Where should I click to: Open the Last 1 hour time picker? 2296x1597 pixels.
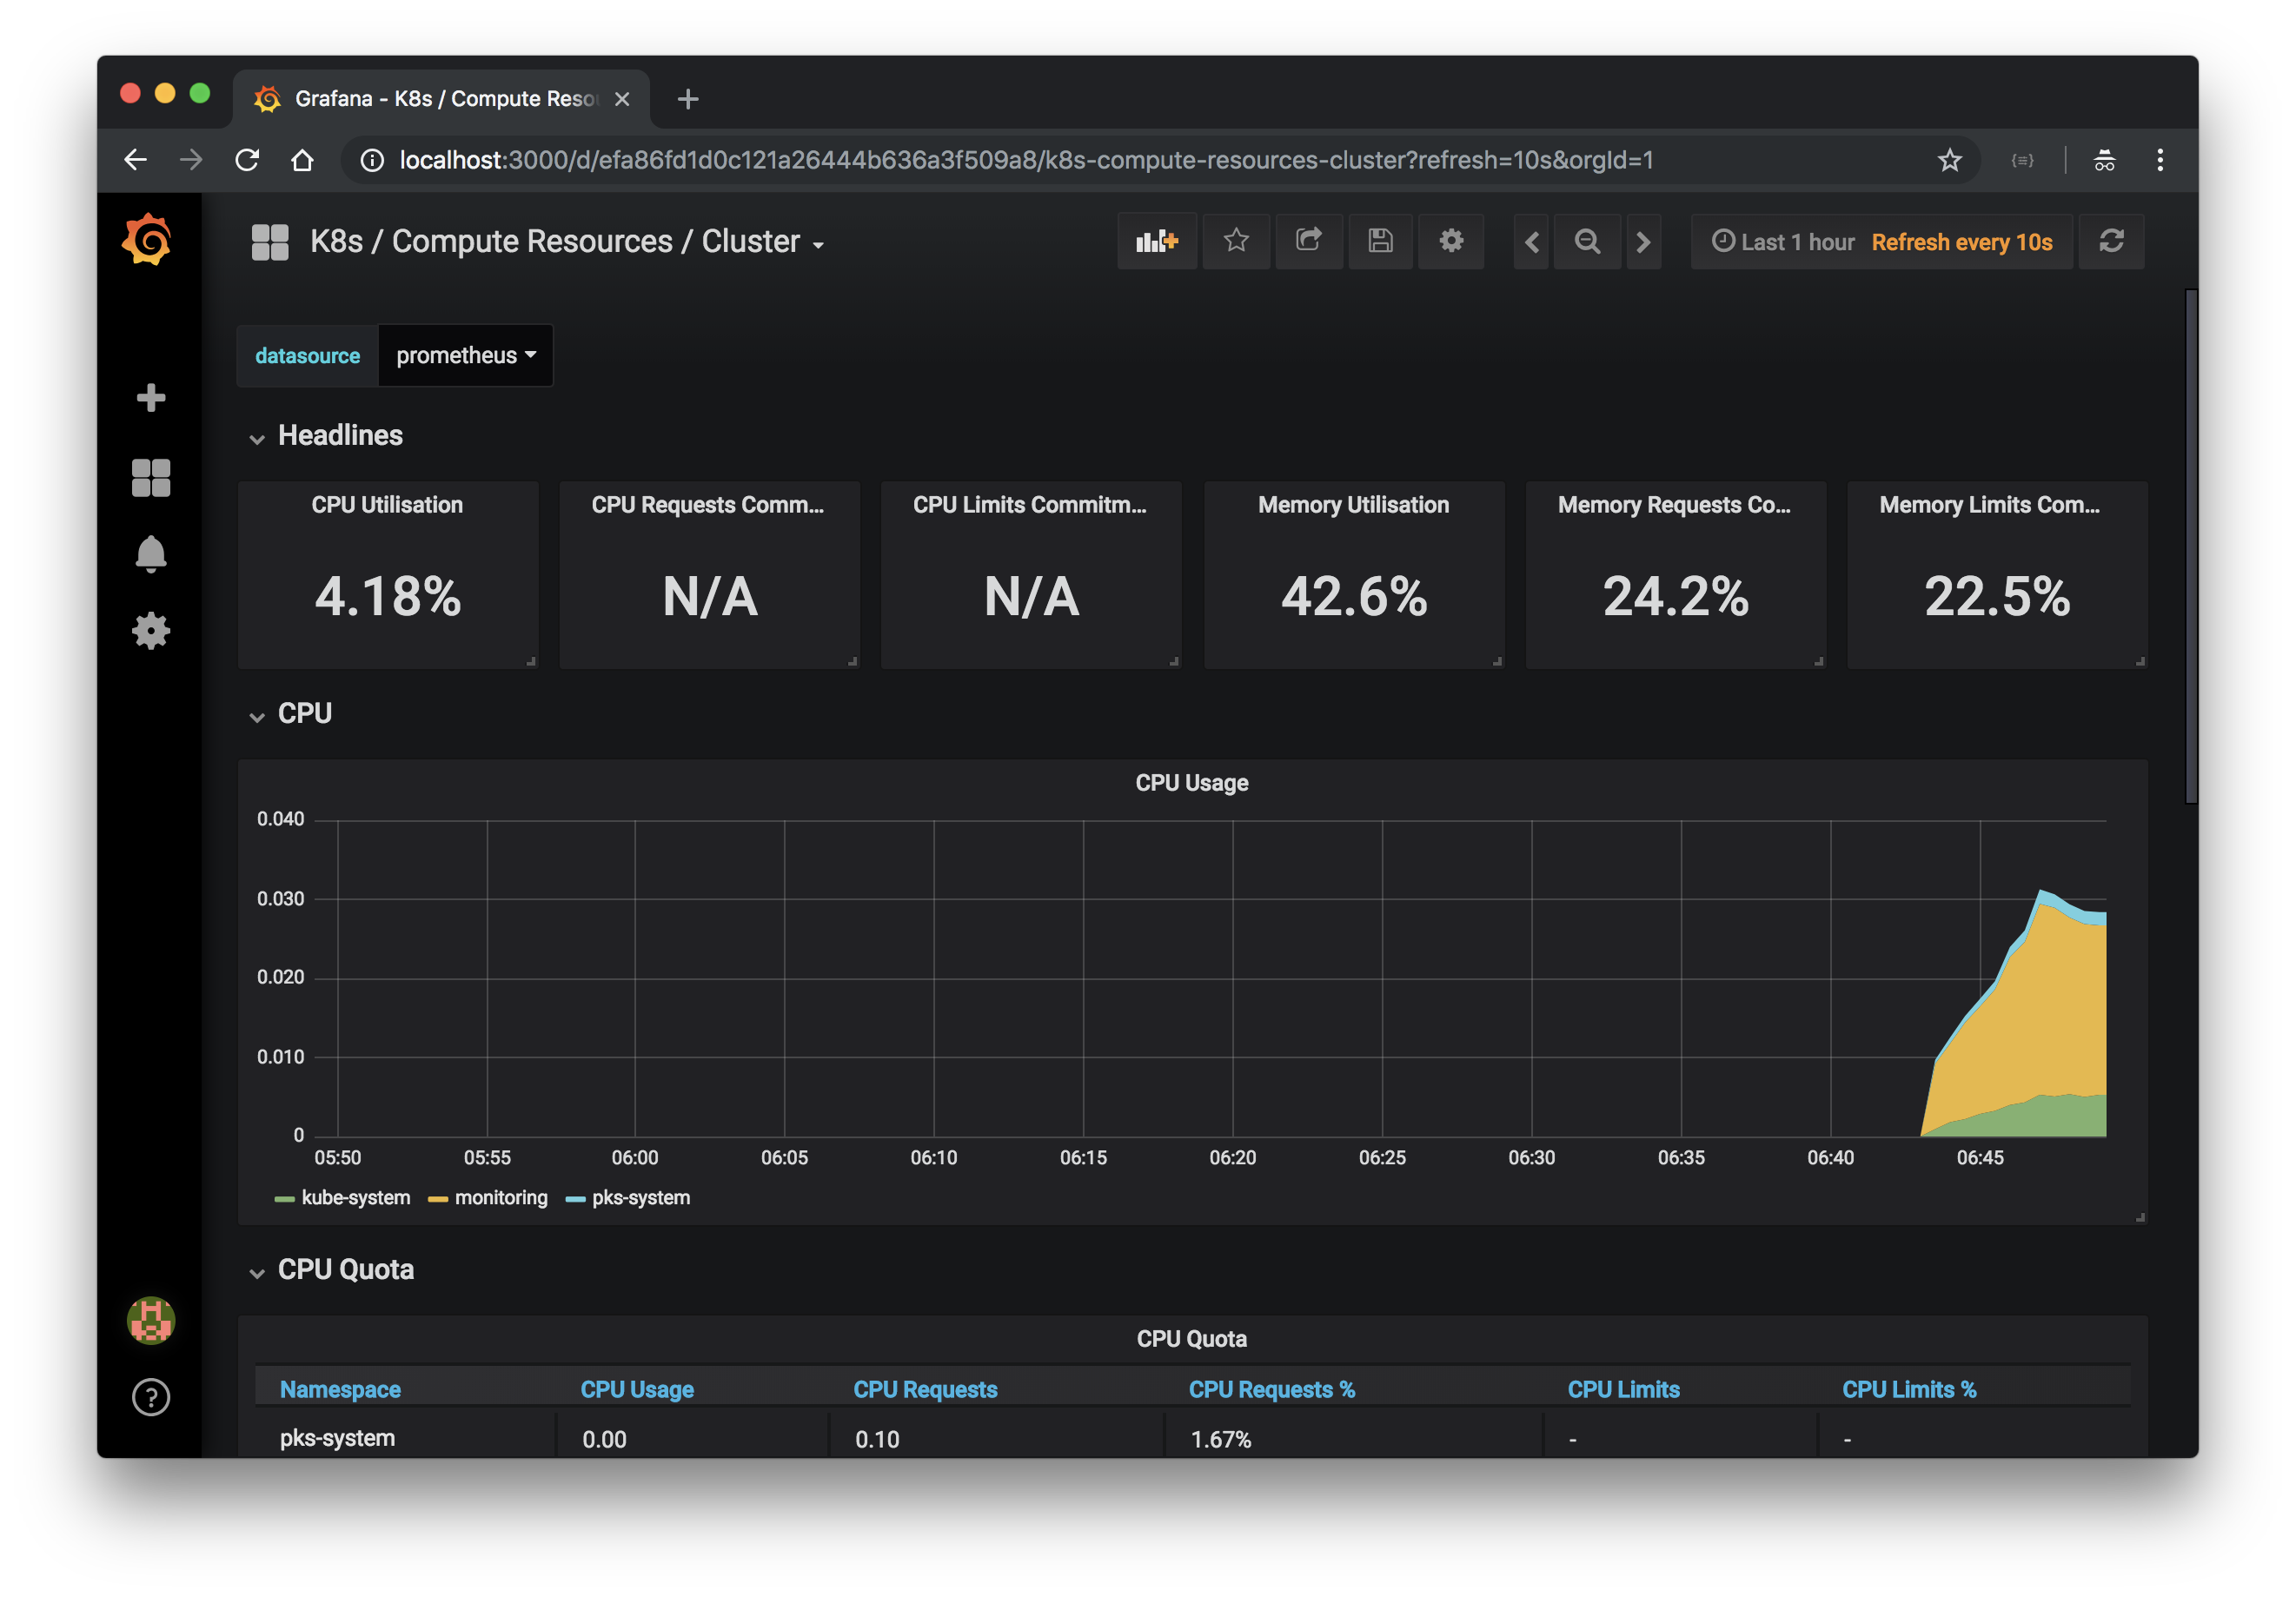1783,242
